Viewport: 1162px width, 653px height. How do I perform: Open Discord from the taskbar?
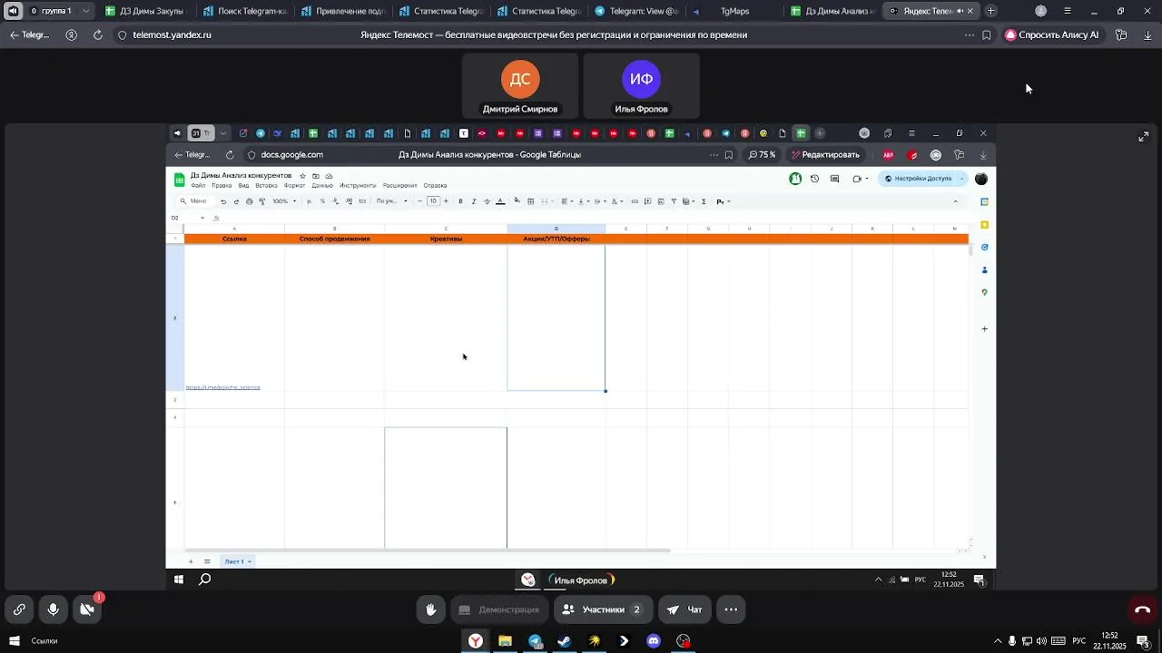654,641
